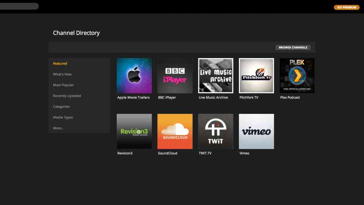Click the BBC iPlayer title text
Screen dimensions: 364x205
pos(167,98)
